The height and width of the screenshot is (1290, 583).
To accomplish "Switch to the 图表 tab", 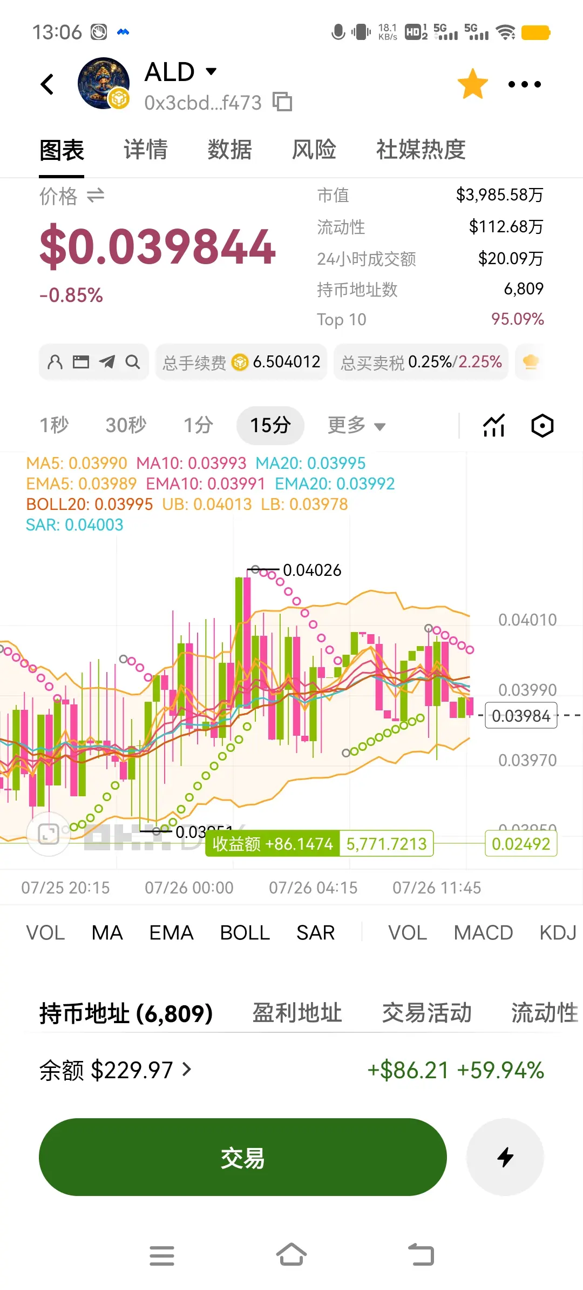I will pyautogui.click(x=62, y=150).
